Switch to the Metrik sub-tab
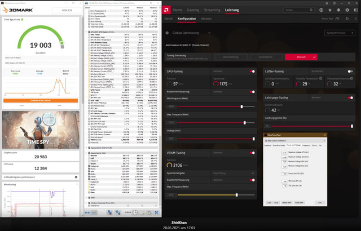 point(169,19)
